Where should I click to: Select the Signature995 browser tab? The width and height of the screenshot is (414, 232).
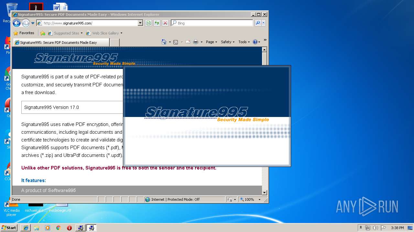click(x=61, y=42)
